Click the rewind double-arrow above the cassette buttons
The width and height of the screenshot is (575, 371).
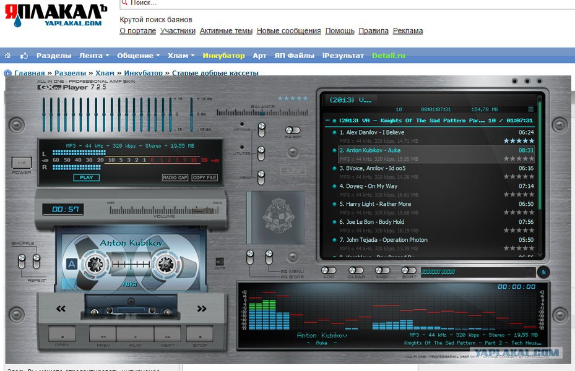[x=61, y=309]
